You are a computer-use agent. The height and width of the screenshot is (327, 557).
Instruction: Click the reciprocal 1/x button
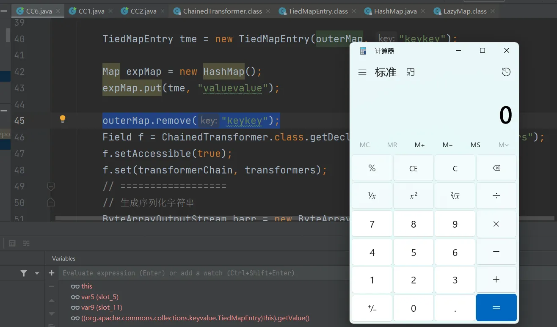372,196
